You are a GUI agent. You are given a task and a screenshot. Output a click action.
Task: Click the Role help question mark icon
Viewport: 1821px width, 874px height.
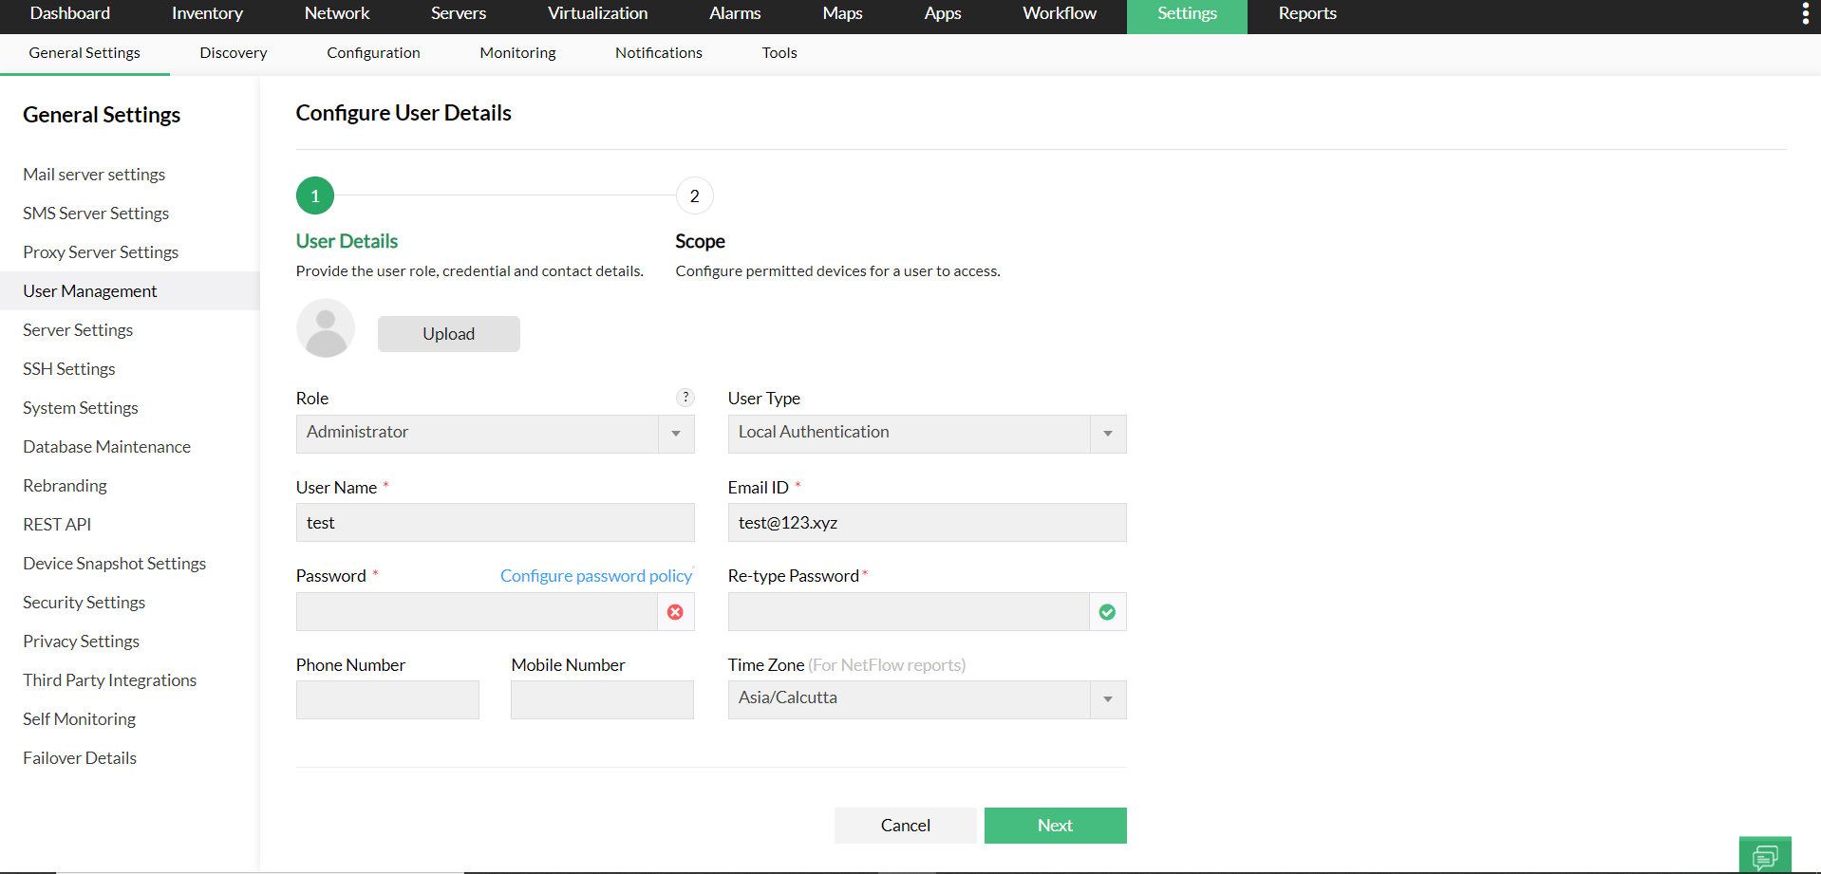[x=685, y=398]
